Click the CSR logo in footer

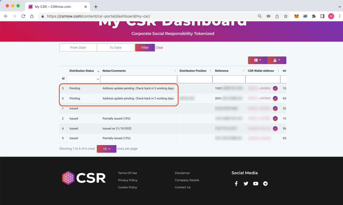pyautogui.click(x=84, y=178)
